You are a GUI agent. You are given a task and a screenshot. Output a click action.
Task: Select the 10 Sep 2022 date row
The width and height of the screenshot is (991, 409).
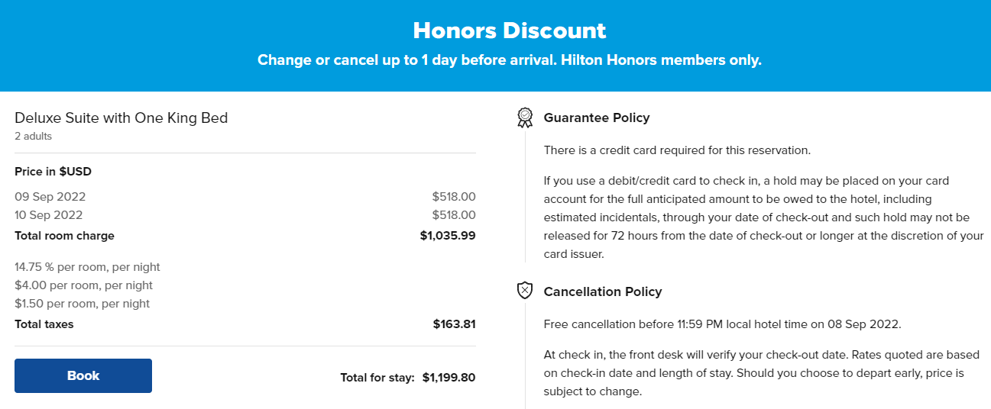(245, 215)
